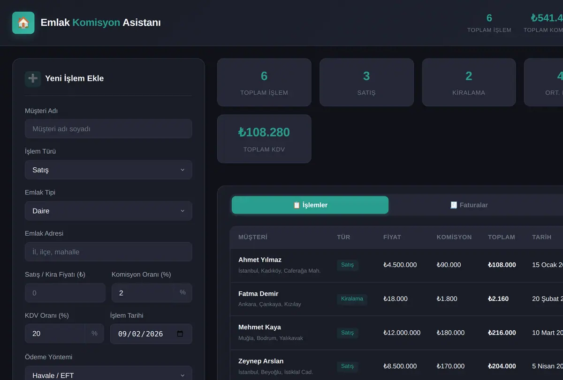
Task: Click the ₺12.000.000 price cell
Action: (x=402, y=333)
